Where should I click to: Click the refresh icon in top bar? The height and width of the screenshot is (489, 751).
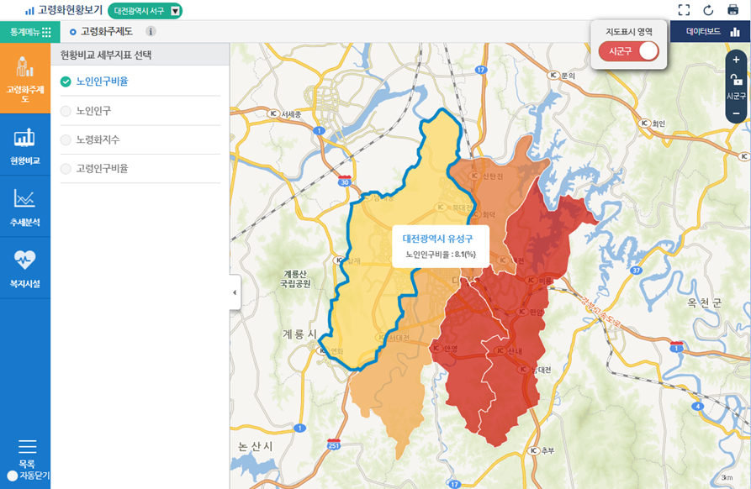tap(708, 10)
